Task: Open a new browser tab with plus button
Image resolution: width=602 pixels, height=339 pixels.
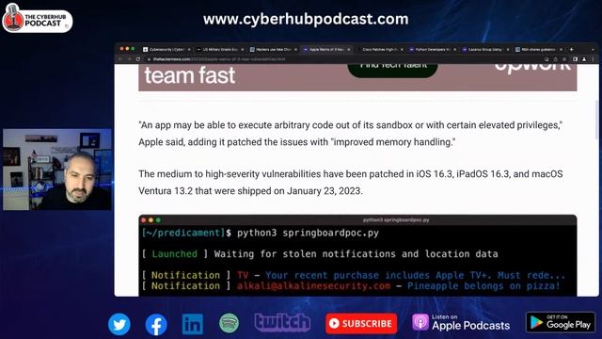Action: coord(572,49)
